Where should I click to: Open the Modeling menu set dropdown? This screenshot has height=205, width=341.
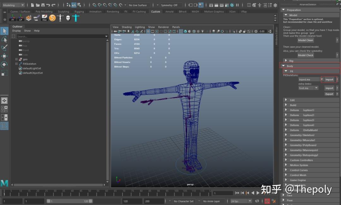pos(13,5)
